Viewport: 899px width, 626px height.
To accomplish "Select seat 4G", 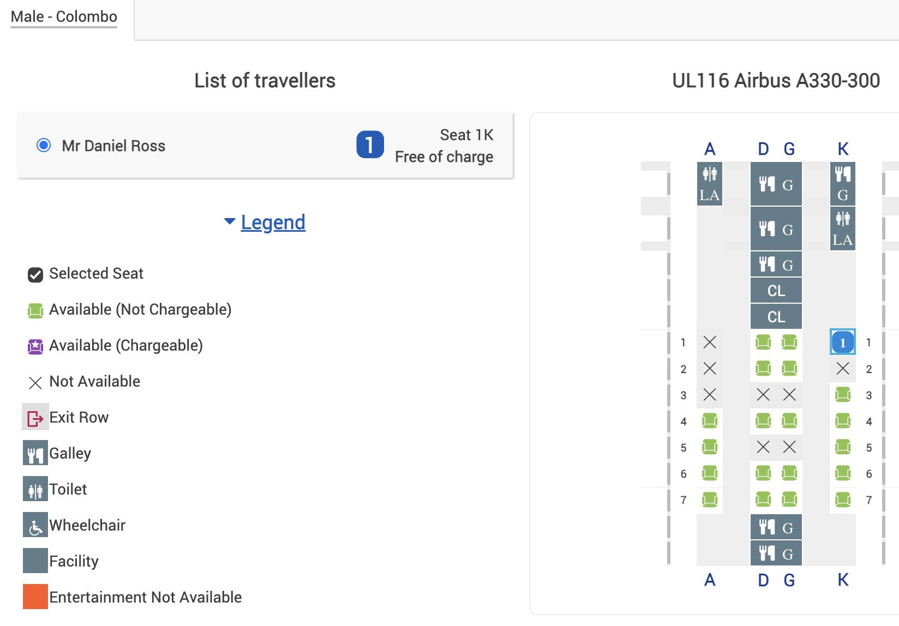I will [x=789, y=421].
